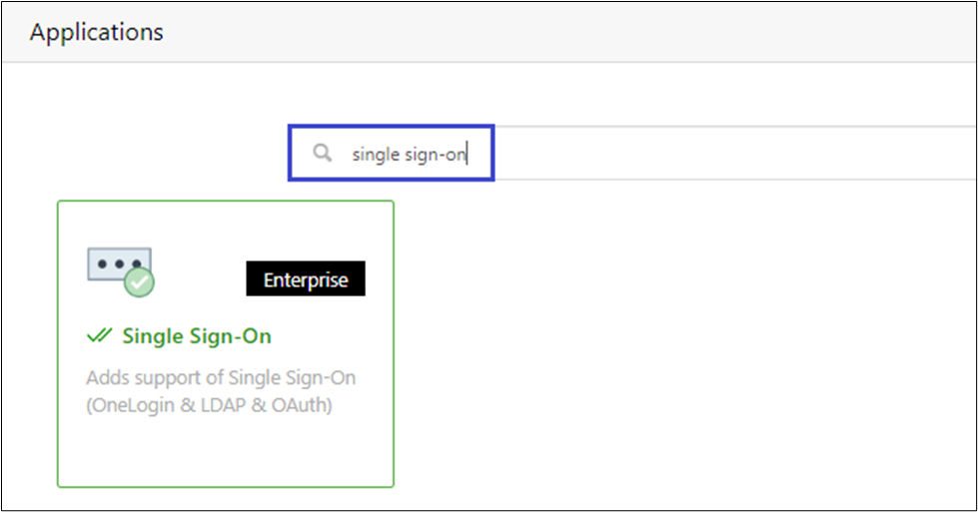978x512 pixels.
Task: Click the black Enterprise badge
Action: [x=306, y=279]
